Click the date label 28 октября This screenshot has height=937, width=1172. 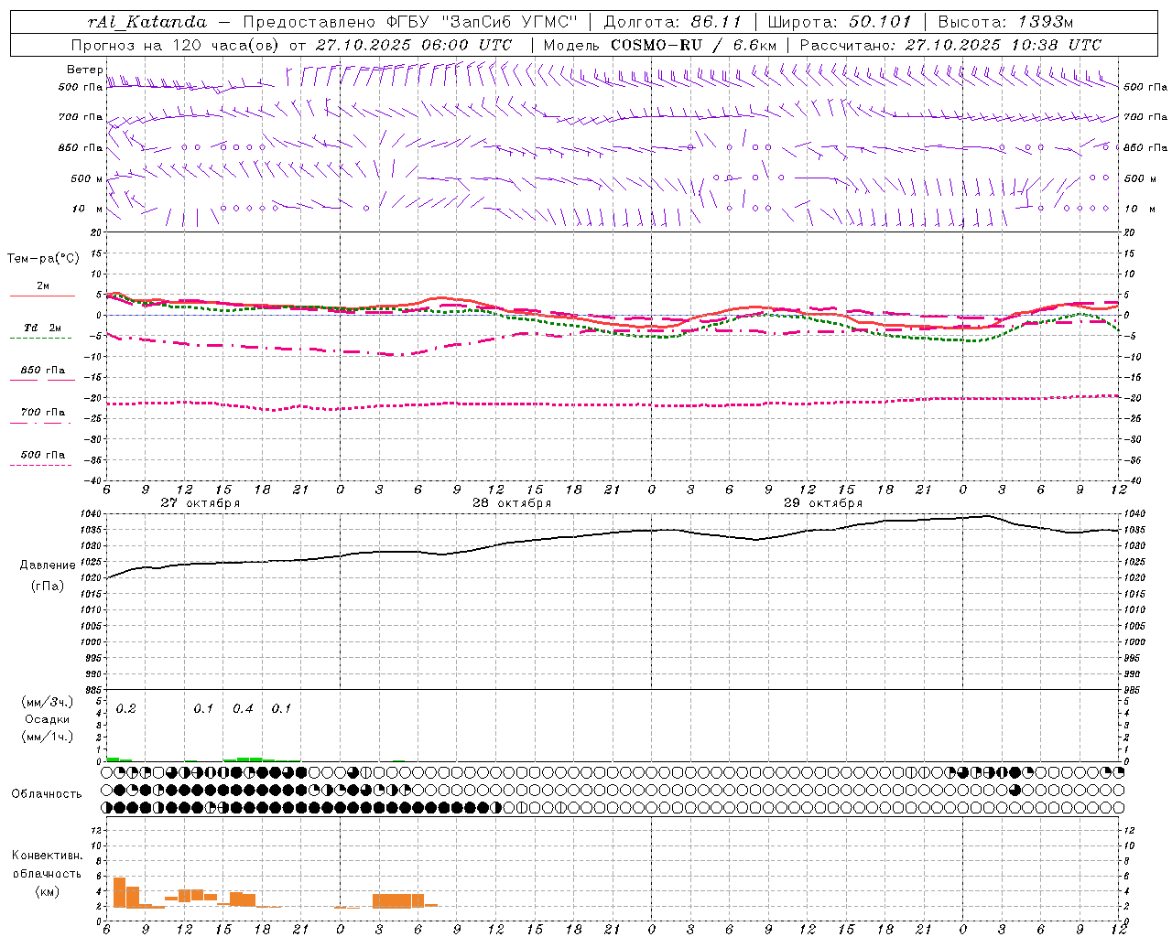point(512,503)
